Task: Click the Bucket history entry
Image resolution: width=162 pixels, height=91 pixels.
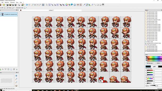Action: tap(154, 43)
